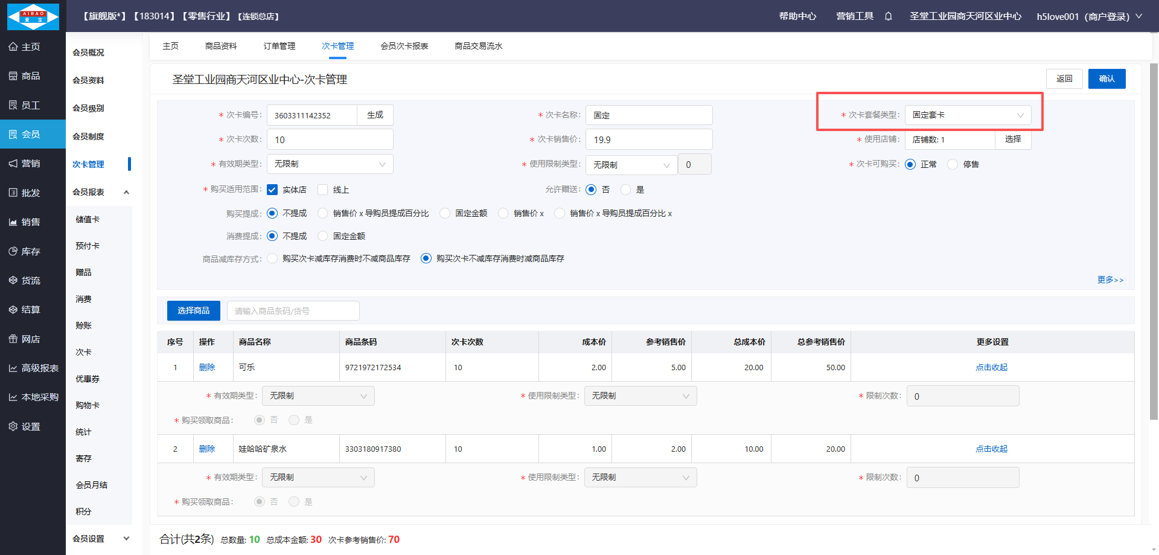1159x555 pixels.
Task: Click the vertical page scrollbar
Action: pyautogui.click(x=1154, y=242)
